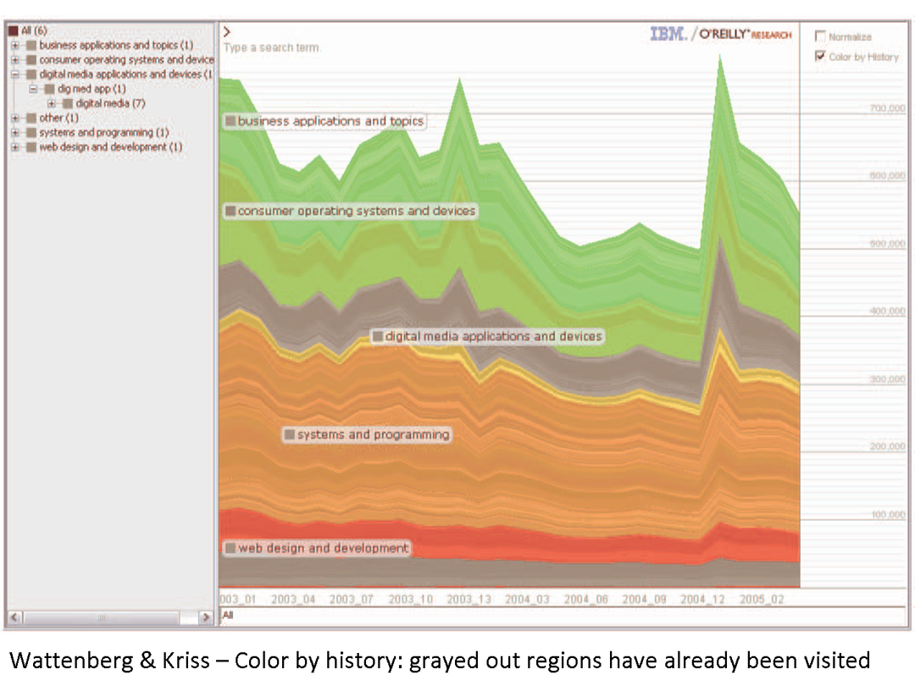Click the dark red All (6) root icon
Viewport: 915px width, 686px height.
[14, 30]
